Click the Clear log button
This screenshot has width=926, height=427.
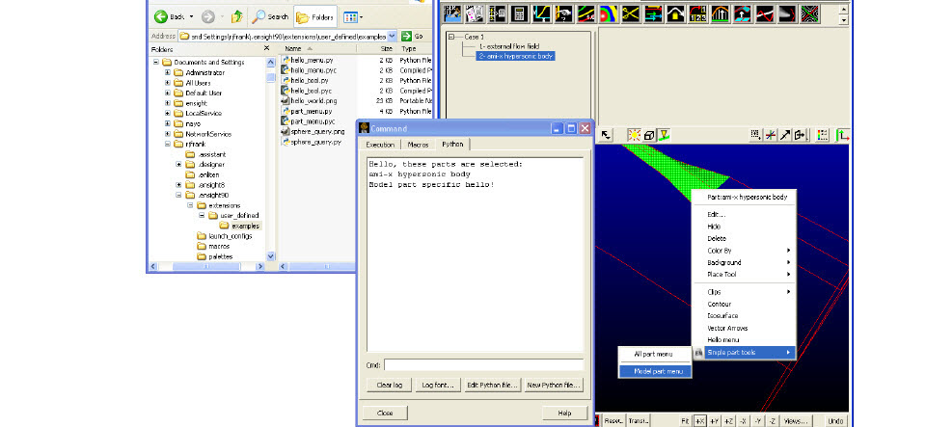click(x=389, y=386)
